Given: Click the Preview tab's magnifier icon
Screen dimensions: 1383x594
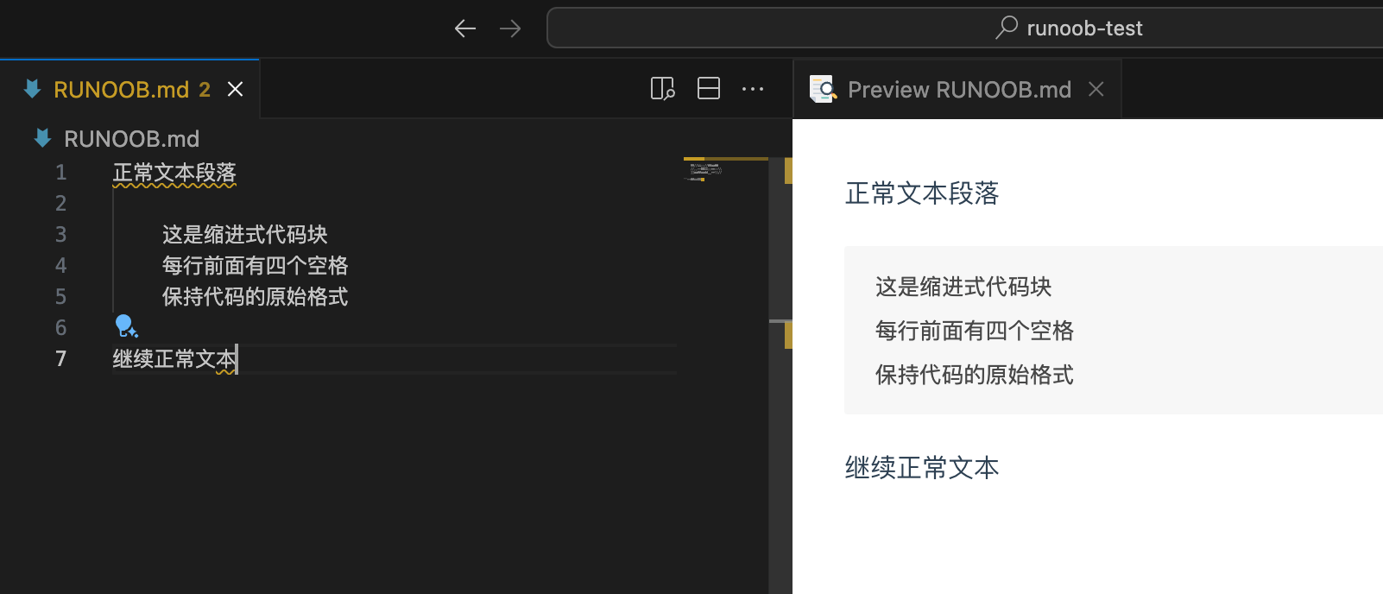Looking at the screenshot, I should pyautogui.click(x=823, y=89).
